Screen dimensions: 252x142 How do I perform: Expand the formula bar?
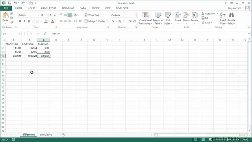coord(249,34)
